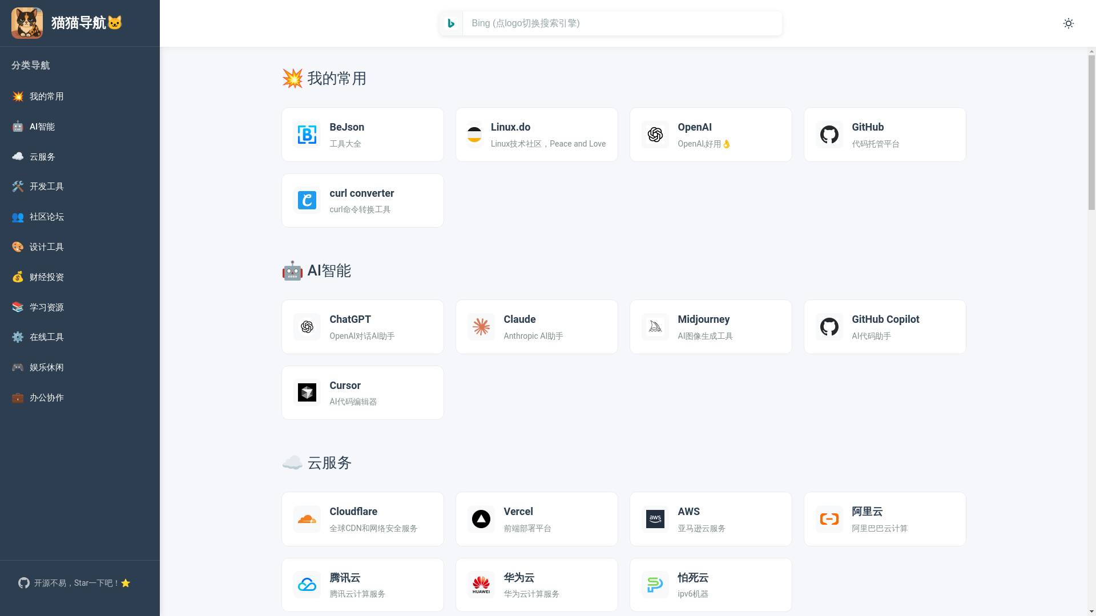
Task: Click the Cloudflare cloud icon
Action: click(307, 519)
